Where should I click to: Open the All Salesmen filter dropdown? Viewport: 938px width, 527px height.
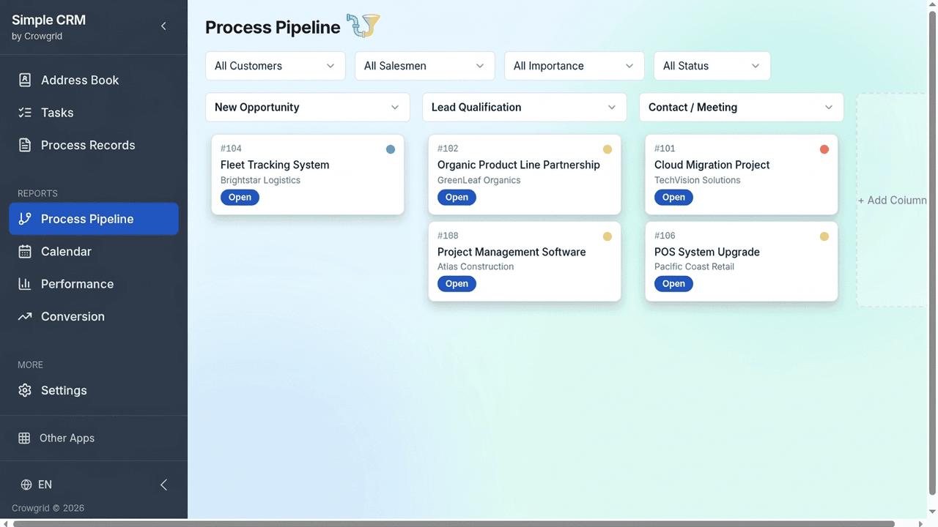point(425,66)
